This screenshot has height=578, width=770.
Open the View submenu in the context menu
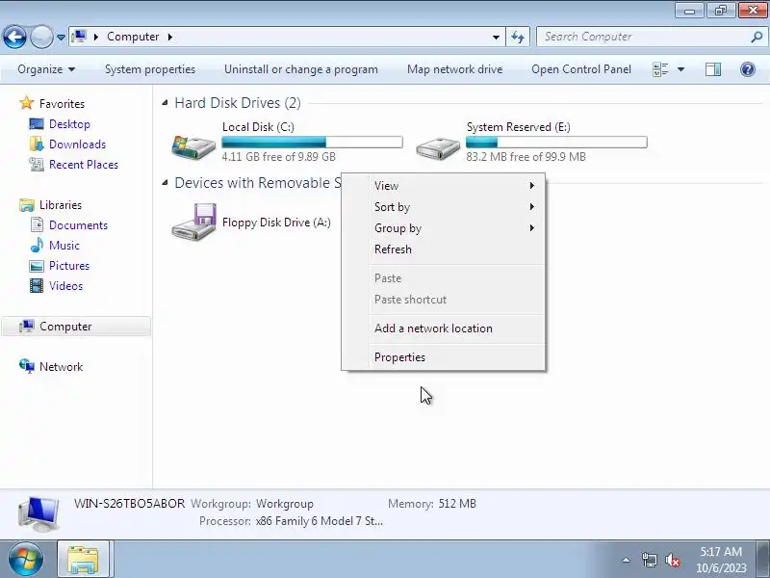point(444,186)
